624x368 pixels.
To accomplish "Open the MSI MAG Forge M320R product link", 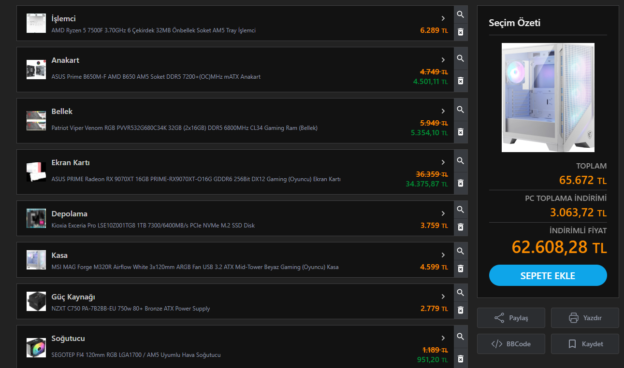I will 195,267.
